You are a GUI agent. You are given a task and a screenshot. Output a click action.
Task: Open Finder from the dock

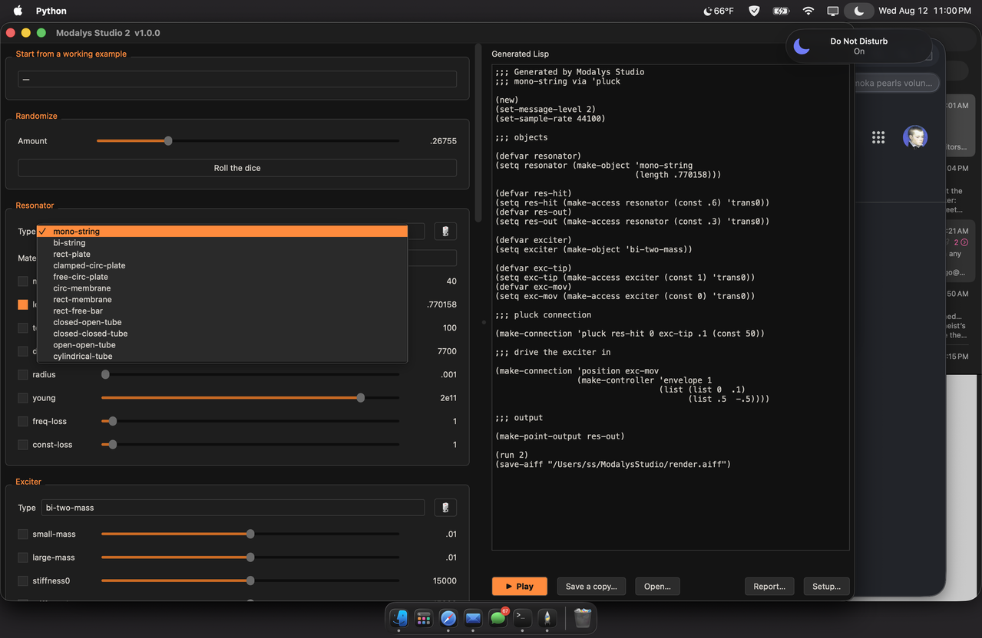[x=399, y=617]
